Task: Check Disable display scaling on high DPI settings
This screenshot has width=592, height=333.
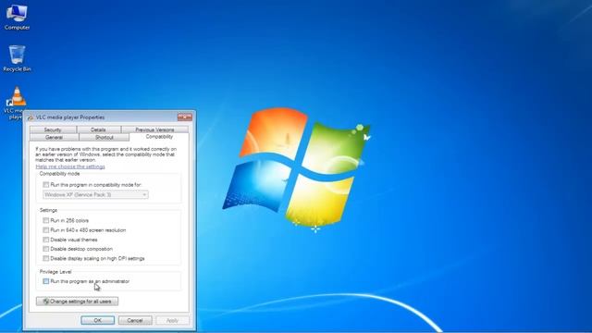Action: point(45,258)
